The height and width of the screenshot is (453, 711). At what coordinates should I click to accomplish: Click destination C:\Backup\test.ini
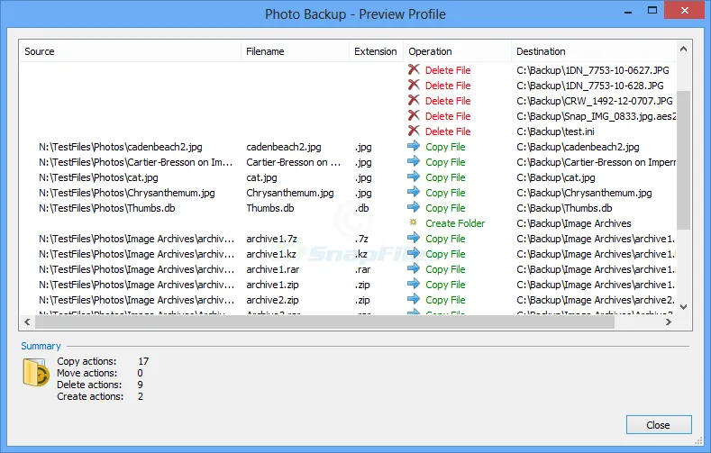coord(555,131)
